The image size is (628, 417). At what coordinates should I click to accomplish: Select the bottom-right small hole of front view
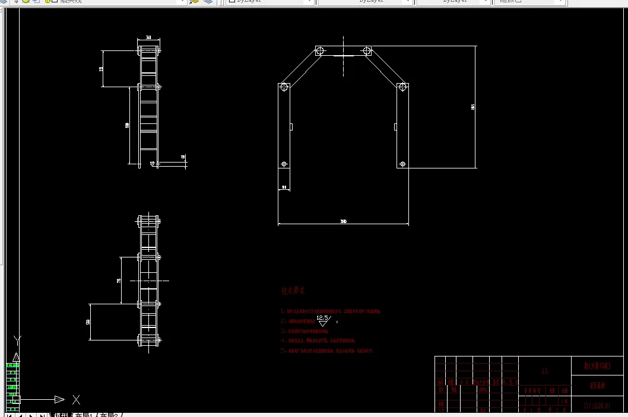pyautogui.click(x=402, y=164)
